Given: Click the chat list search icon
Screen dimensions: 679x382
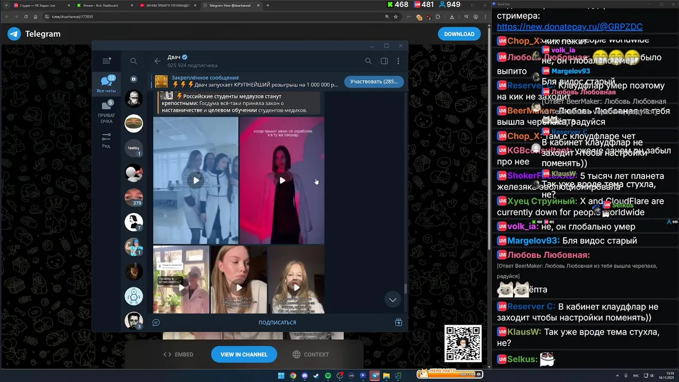Looking at the screenshot, I should click(x=134, y=61).
